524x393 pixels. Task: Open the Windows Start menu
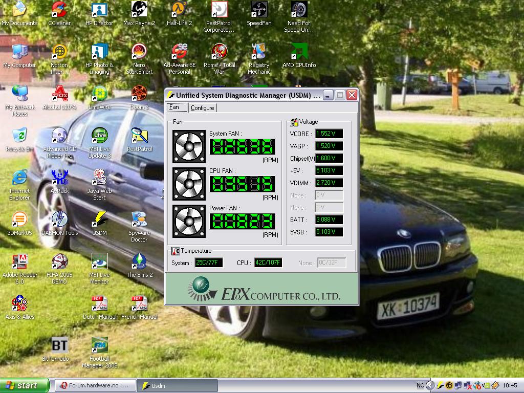point(24,386)
